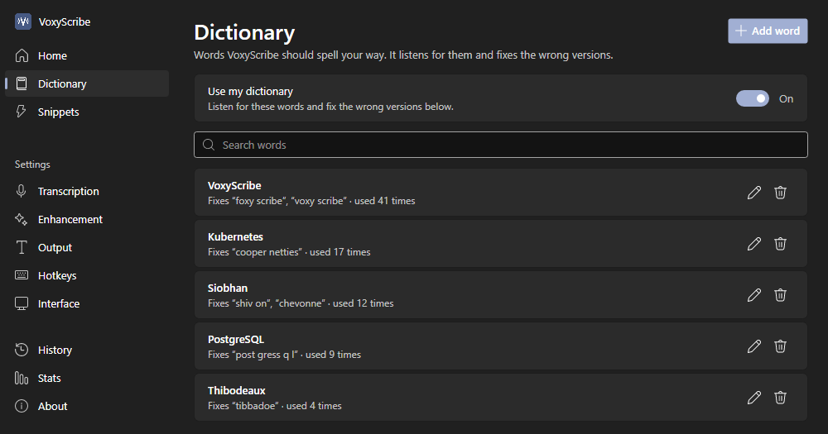The width and height of the screenshot is (828, 434).
Task: Click the Output text icon
Action: pos(22,247)
